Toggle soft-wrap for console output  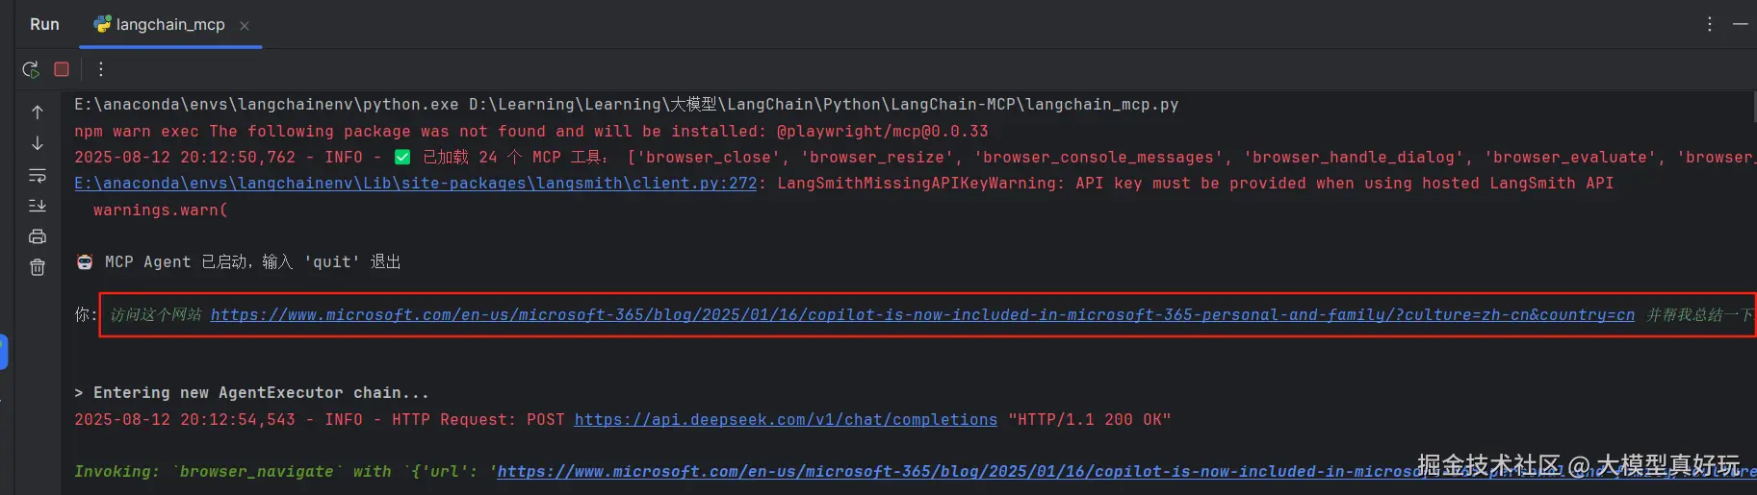click(x=38, y=175)
